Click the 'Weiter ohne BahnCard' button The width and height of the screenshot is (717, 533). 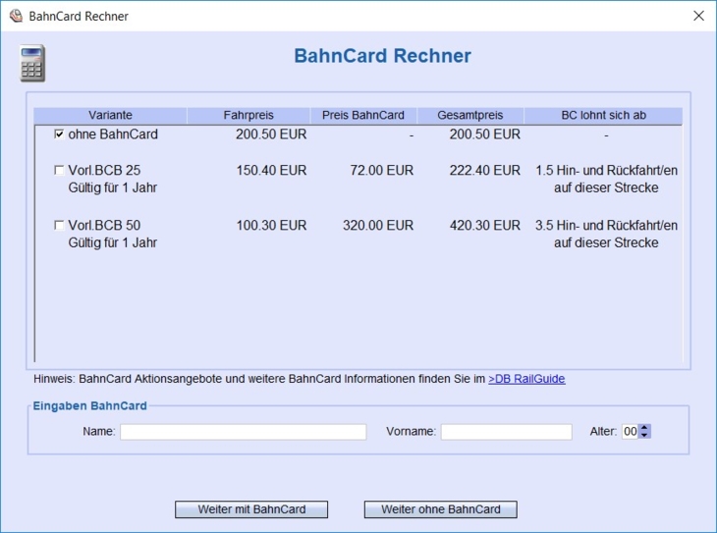click(441, 509)
